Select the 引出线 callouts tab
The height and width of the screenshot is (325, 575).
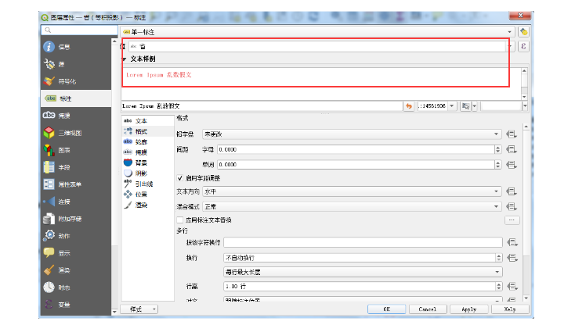(x=148, y=184)
